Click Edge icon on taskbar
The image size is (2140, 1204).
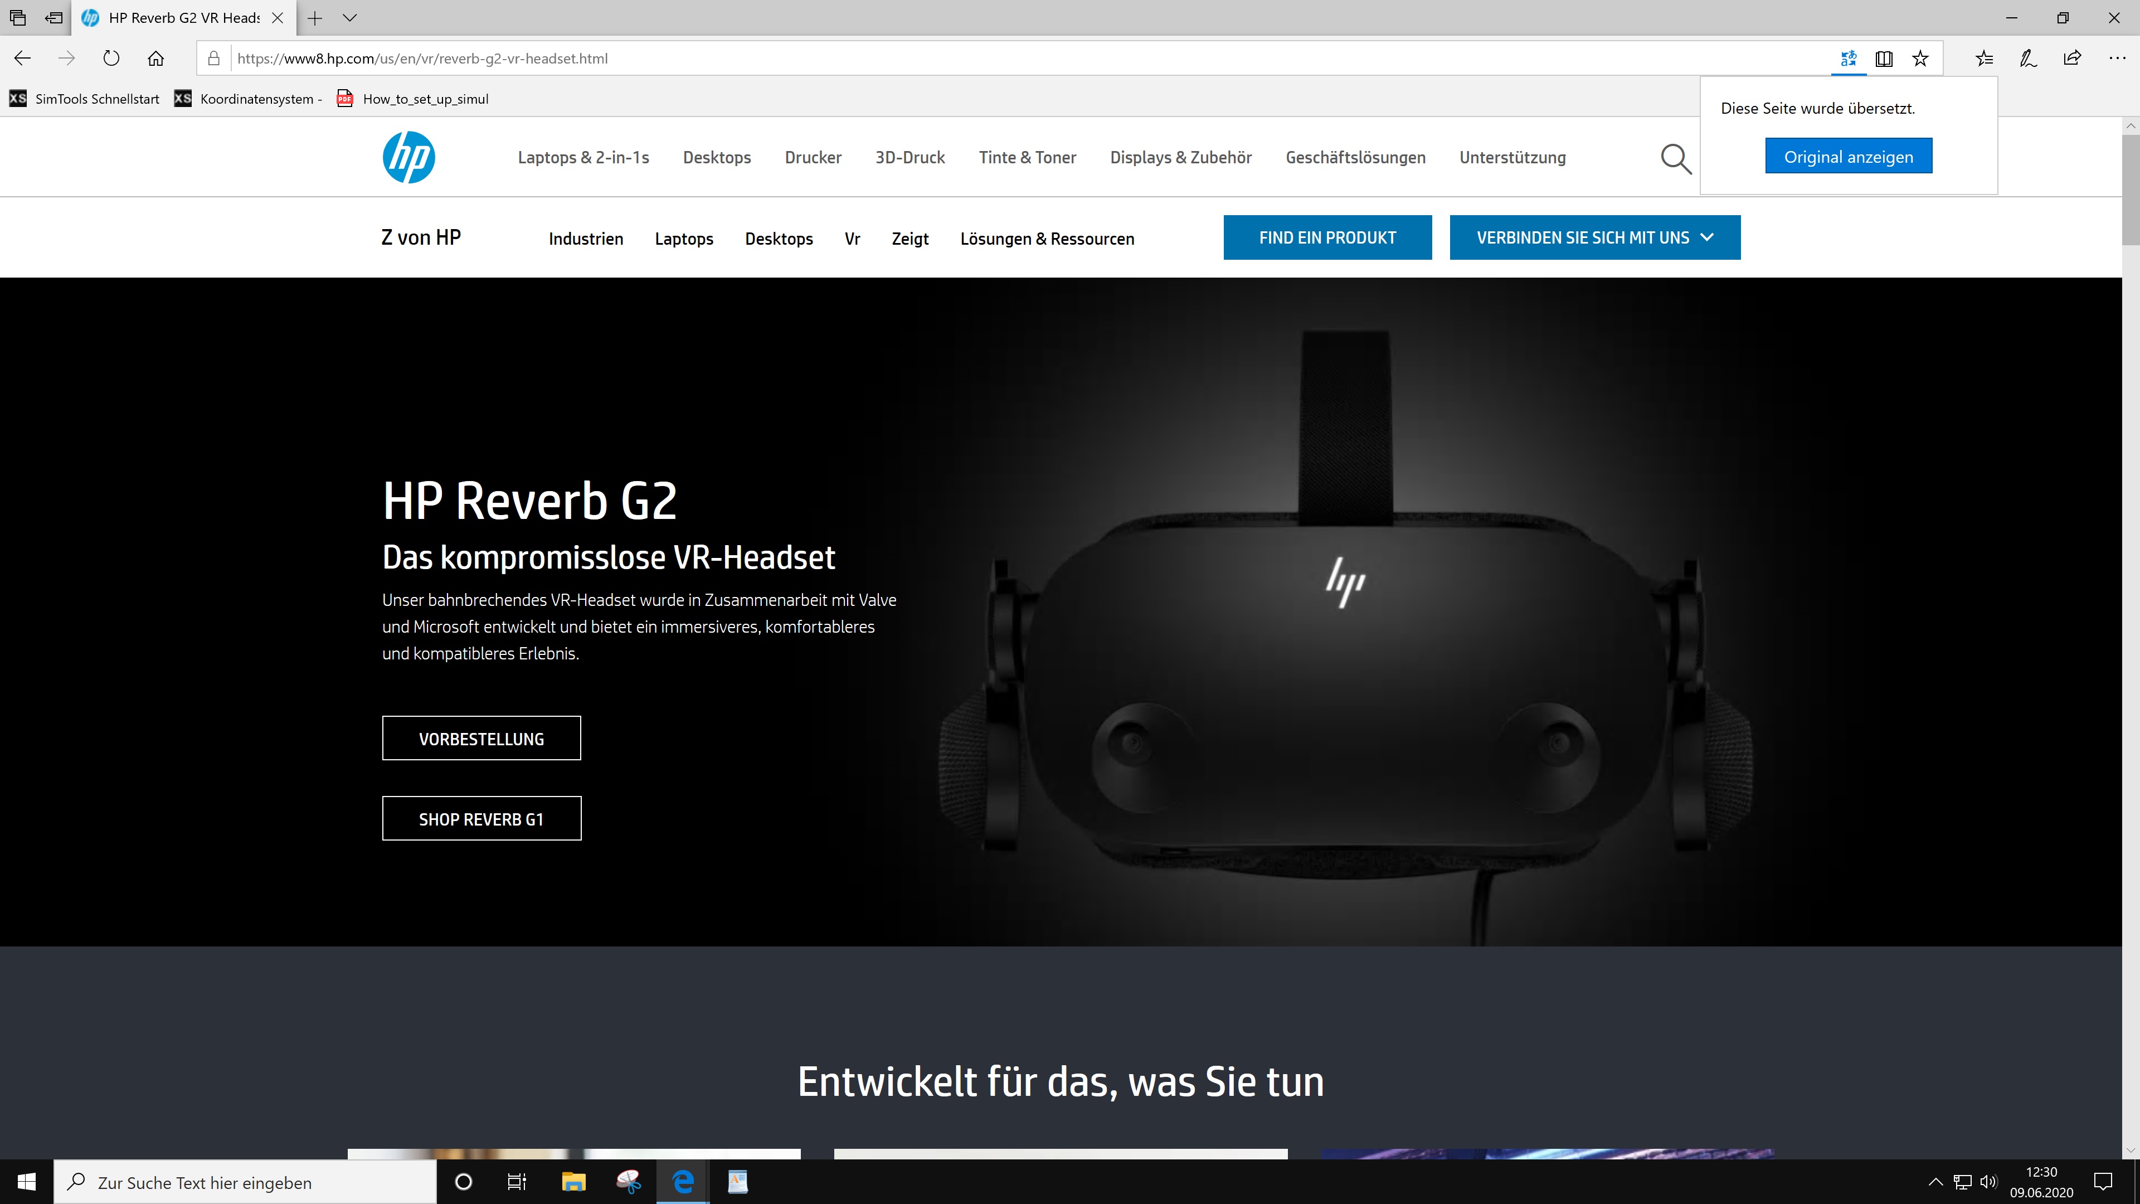click(x=683, y=1182)
